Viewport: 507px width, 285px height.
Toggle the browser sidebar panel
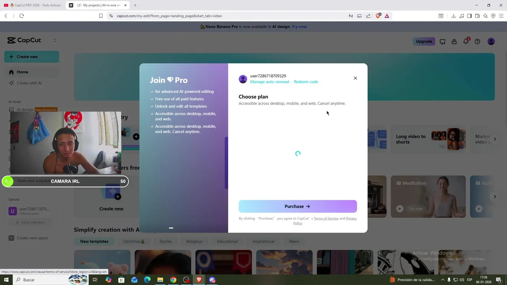point(469,16)
